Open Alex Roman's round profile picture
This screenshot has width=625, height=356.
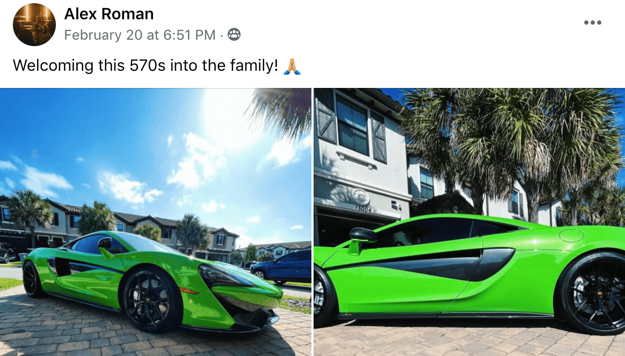tap(34, 25)
